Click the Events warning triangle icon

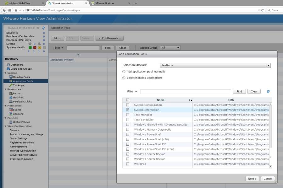(39, 44)
